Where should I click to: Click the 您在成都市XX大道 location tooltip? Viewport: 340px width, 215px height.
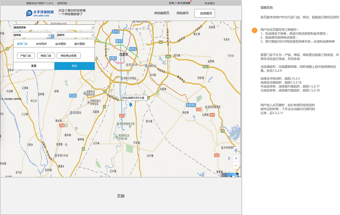tap(134, 98)
